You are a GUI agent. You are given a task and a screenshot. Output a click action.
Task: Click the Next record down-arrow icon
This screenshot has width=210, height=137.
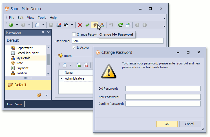click(145, 25)
